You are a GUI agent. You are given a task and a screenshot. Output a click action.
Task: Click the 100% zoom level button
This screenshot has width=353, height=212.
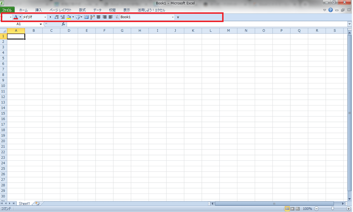(x=307, y=209)
